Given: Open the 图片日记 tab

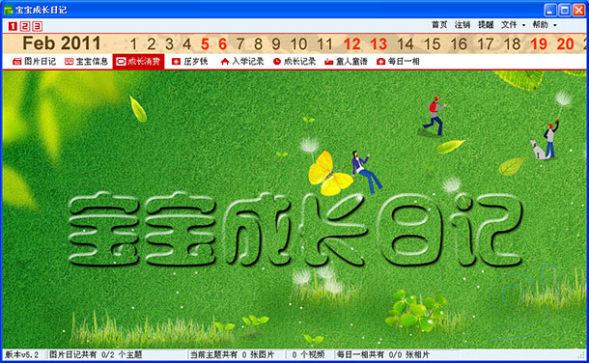Looking at the screenshot, I should (34, 61).
